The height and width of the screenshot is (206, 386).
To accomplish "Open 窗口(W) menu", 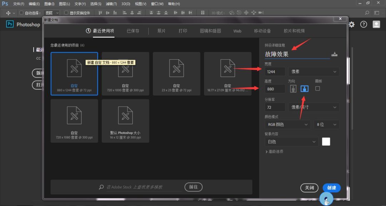I will click(x=157, y=4).
